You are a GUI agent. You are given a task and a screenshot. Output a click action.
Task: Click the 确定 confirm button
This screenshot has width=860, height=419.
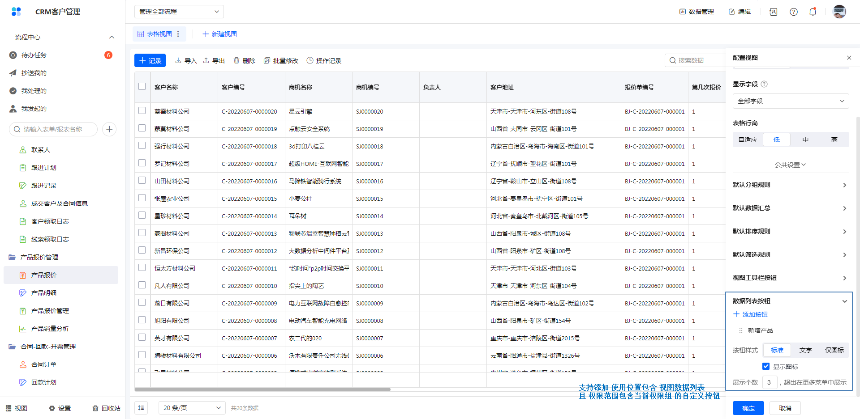pos(748,408)
